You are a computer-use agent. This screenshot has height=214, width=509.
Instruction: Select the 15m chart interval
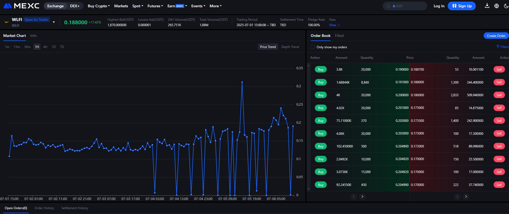(x=17, y=47)
